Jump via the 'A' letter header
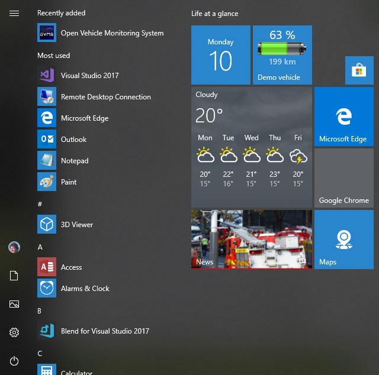379x375 pixels. (40, 247)
